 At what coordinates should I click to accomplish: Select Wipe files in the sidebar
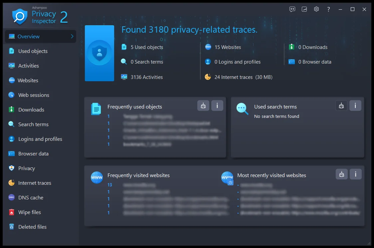coord(29,212)
